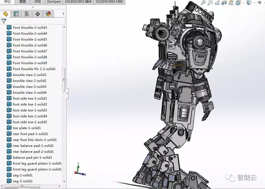Image resolution: width=265 pixels, height=189 pixels.
Task: Click body icon beside foot side toe-1-solid5
Action: point(9,122)
